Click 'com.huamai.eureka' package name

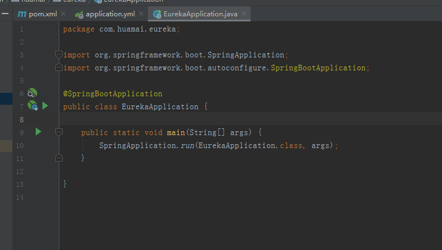coord(138,29)
